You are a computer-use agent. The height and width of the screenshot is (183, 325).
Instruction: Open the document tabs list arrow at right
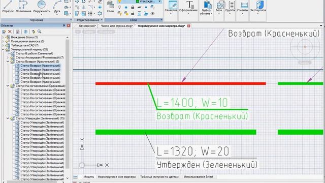tap(321, 26)
